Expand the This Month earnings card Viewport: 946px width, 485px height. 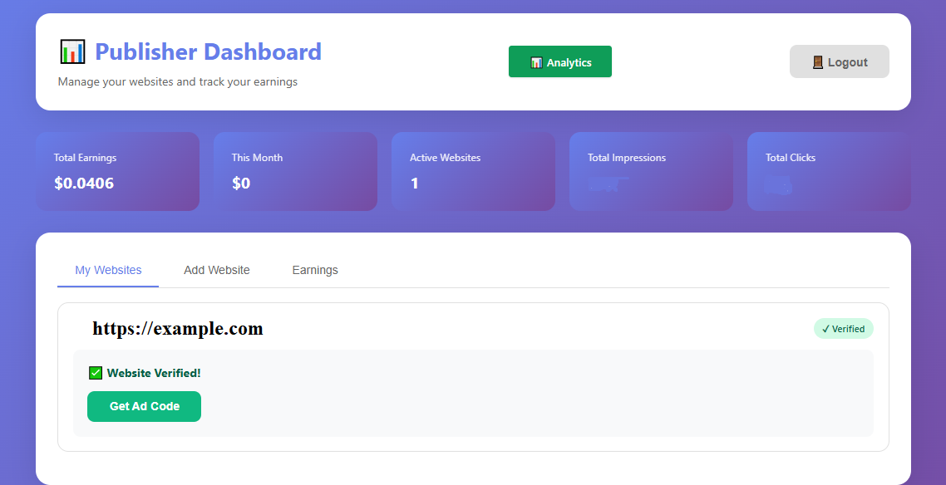tap(295, 171)
